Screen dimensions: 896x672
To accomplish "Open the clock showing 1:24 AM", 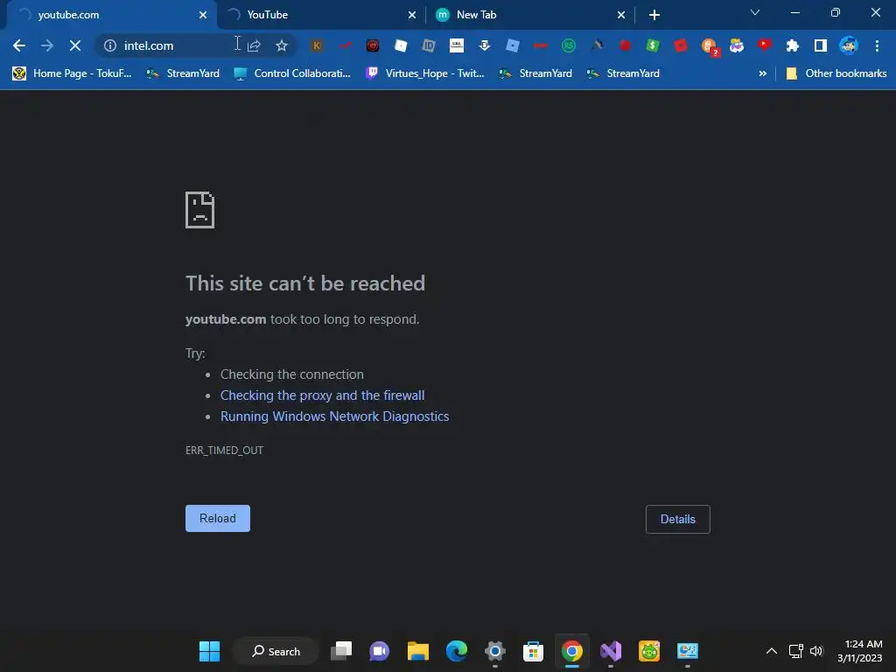I will click(x=860, y=651).
